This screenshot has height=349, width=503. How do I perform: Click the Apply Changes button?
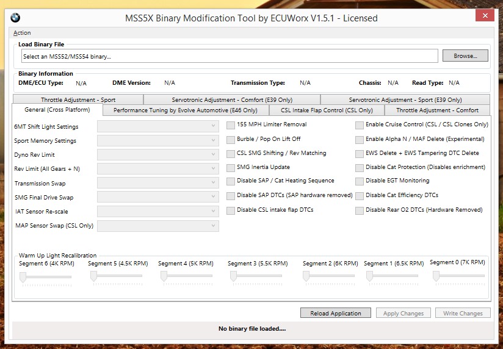tap(403, 313)
